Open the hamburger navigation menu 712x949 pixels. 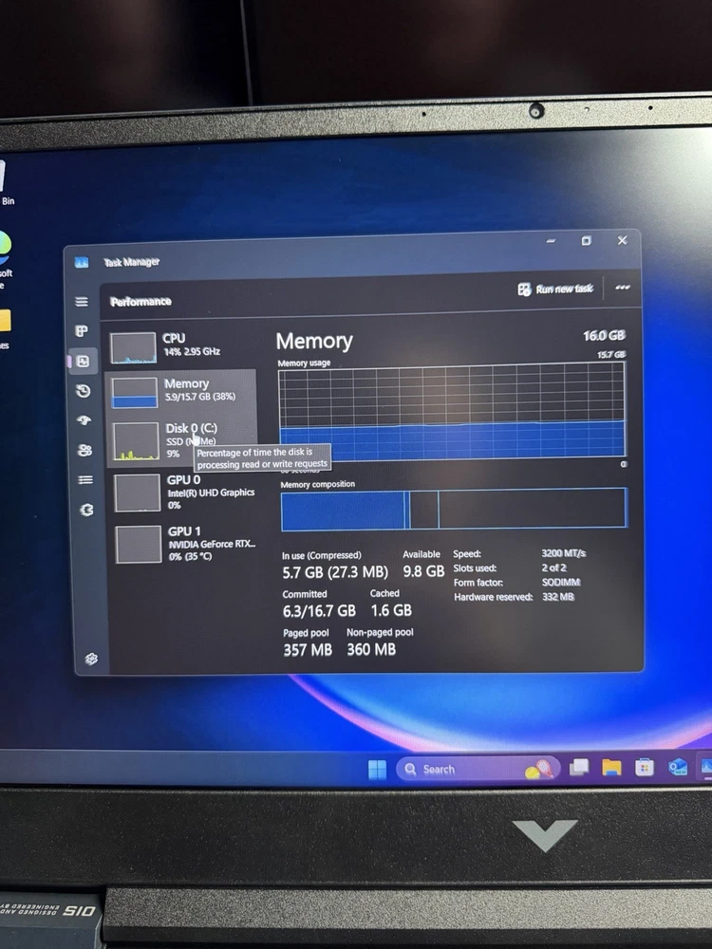(82, 302)
